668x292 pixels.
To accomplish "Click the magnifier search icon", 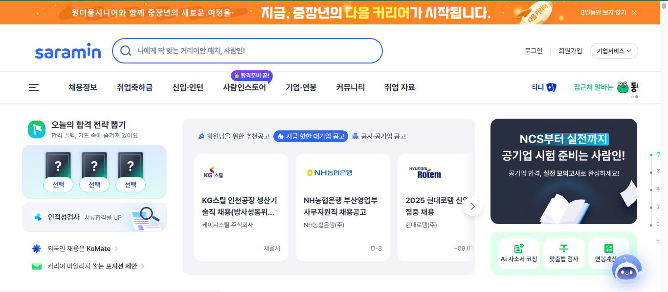I will point(126,51).
